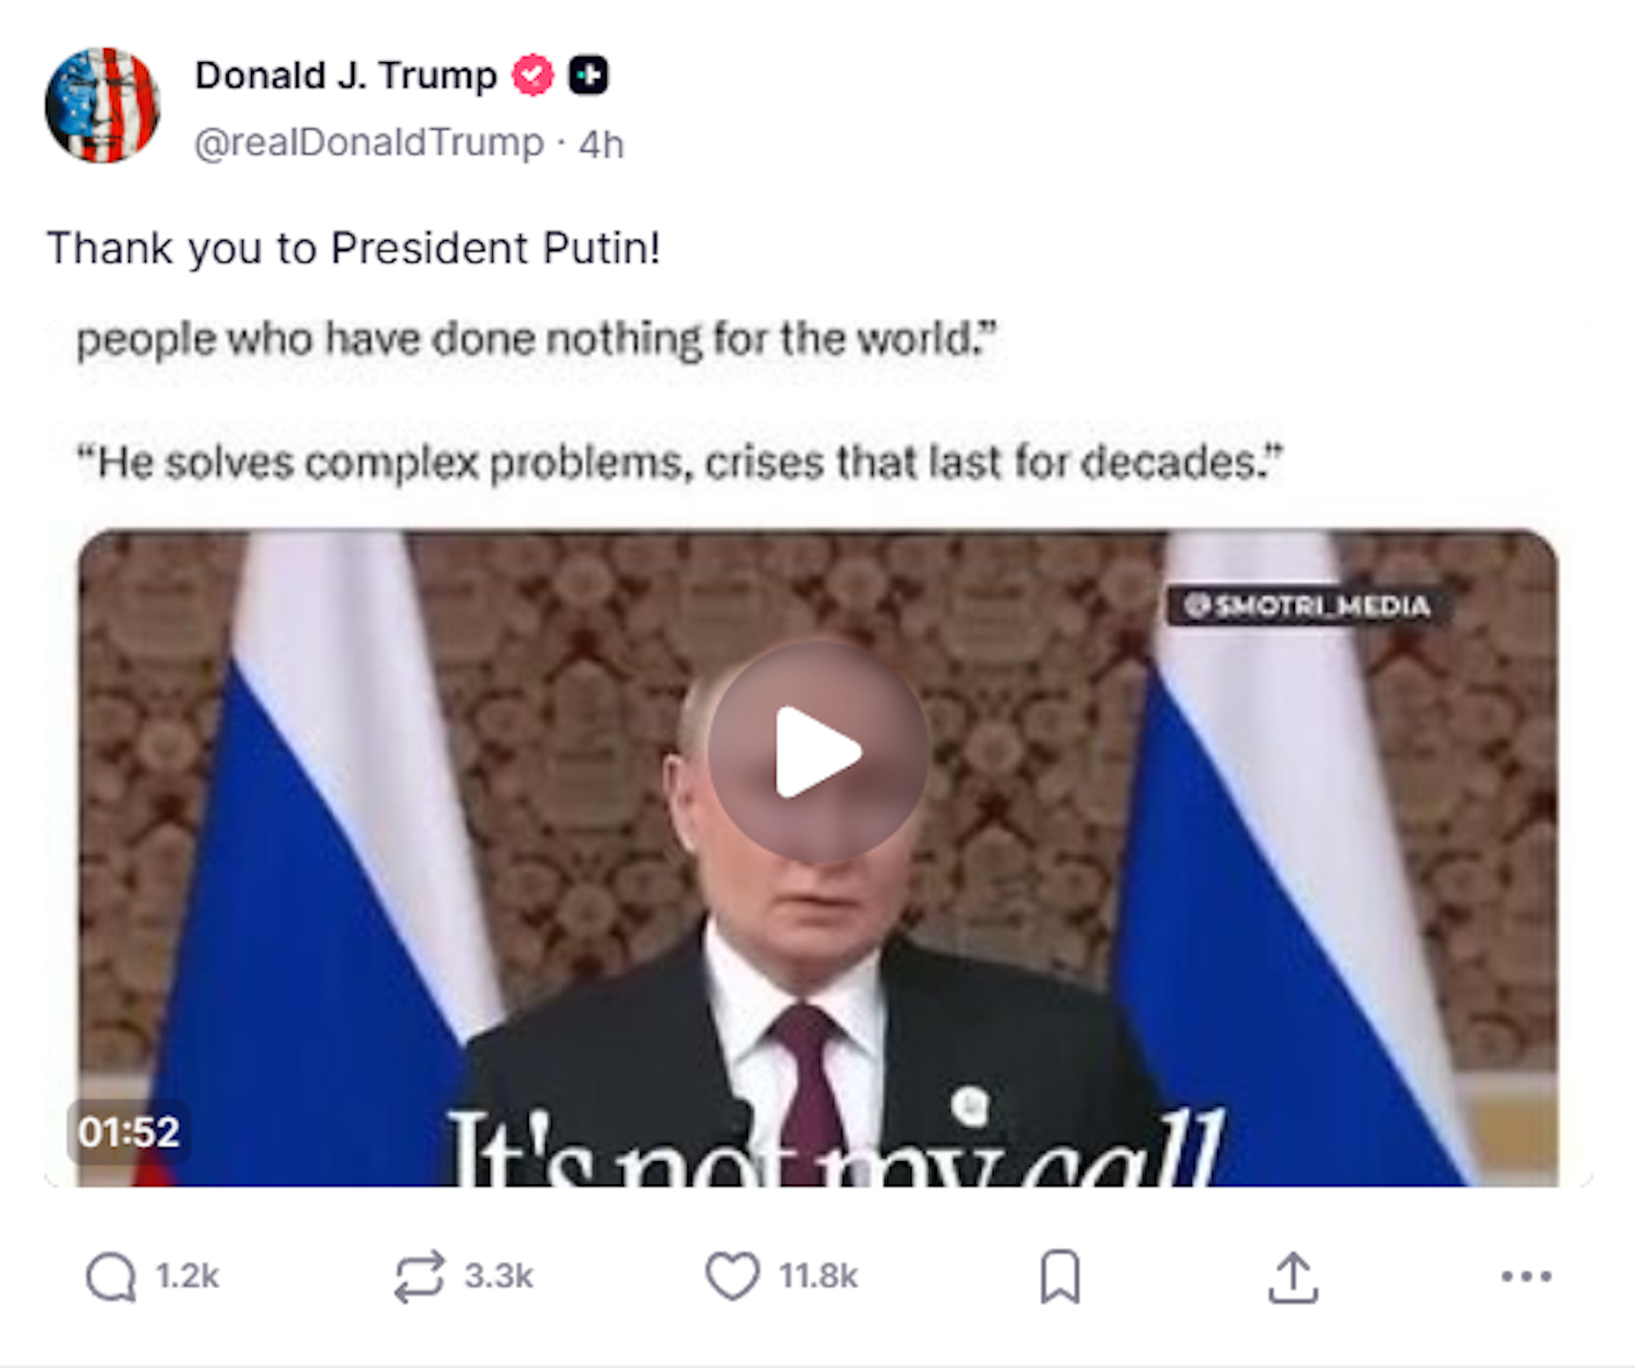Image resolution: width=1635 pixels, height=1368 pixels.
Task: Click the @SMOTRI_MEDIA watermark on video
Action: click(x=1307, y=606)
